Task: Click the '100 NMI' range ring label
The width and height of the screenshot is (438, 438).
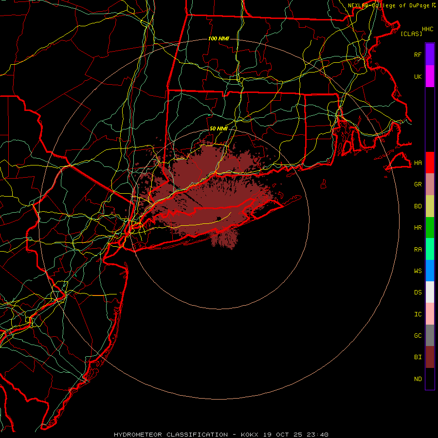Action: [219, 38]
